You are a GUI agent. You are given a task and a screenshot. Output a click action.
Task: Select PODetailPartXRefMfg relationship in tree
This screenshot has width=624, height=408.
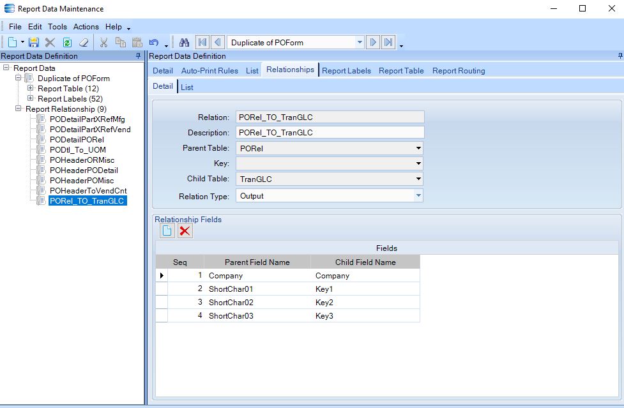click(87, 119)
